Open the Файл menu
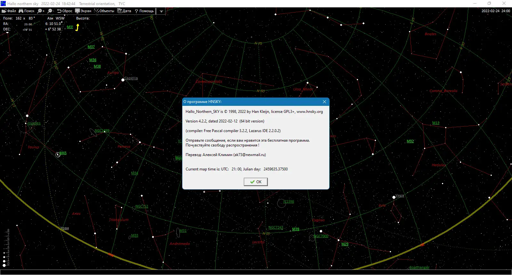Viewport: 512px width, 275px height. click(9, 11)
